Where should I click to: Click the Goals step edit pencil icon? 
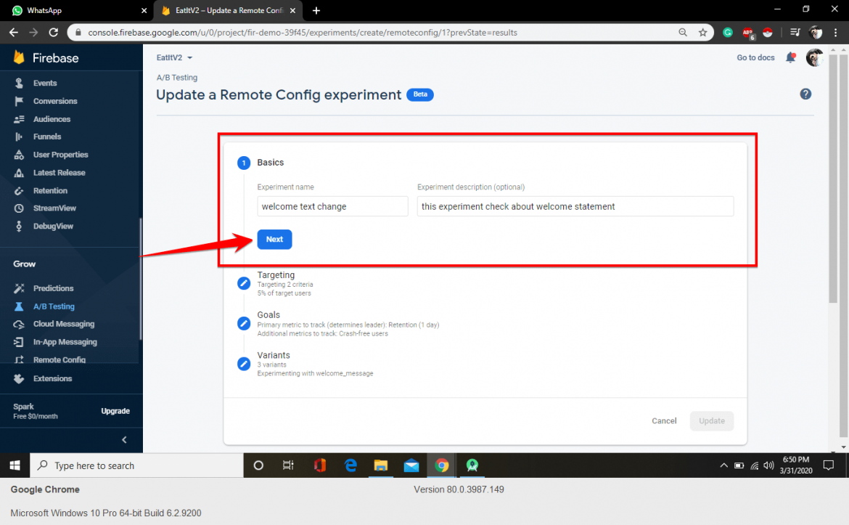tap(244, 323)
